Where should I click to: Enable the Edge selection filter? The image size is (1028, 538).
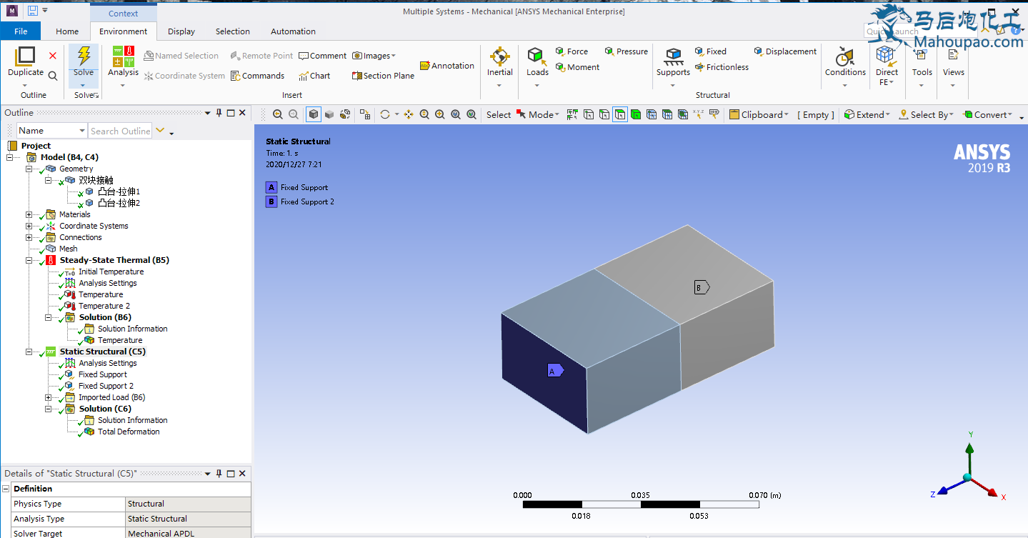pos(604,114)
